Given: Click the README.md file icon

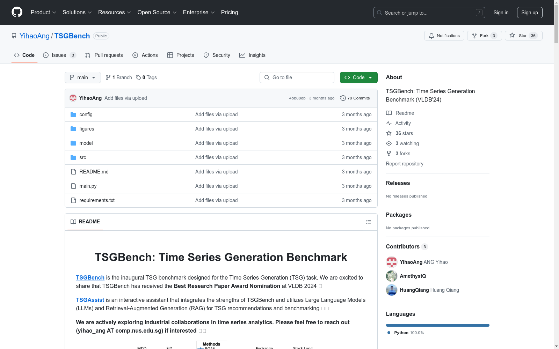Looking at the screenshot, I should [x=73, y=172].
